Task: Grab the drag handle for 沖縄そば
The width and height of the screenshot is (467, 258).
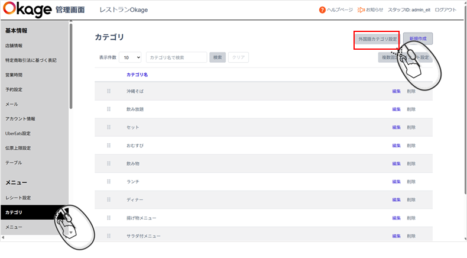Action: pyautogui.click(x=109, y=91)
